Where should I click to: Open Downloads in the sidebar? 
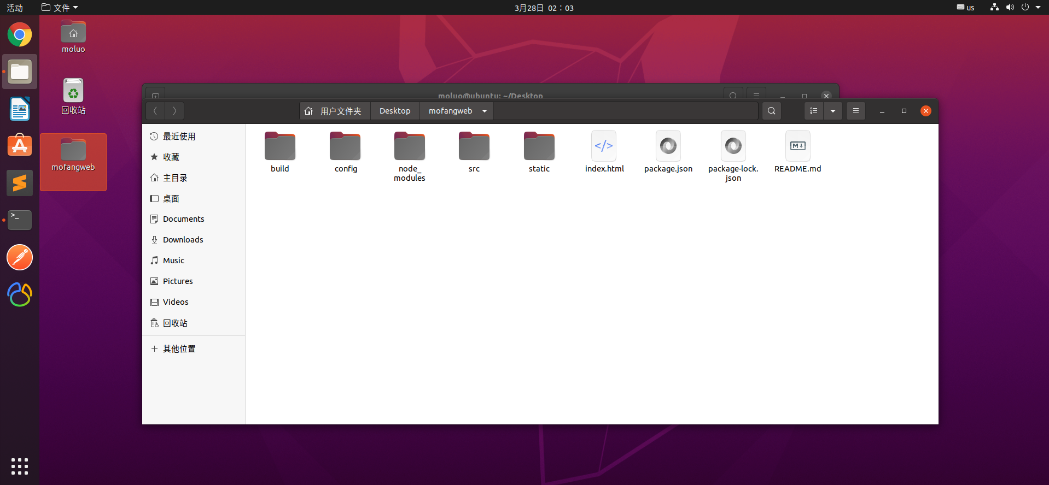tap(194, 240)
